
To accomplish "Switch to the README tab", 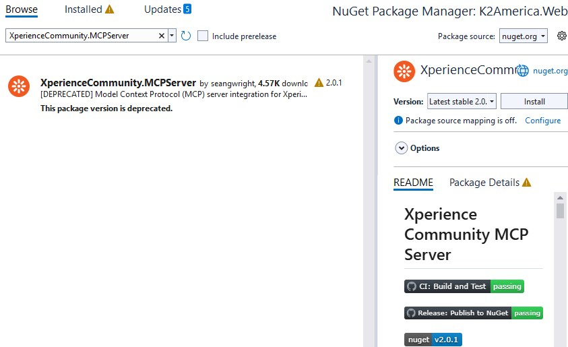I will pyautogui.click(x=413, y=183).
